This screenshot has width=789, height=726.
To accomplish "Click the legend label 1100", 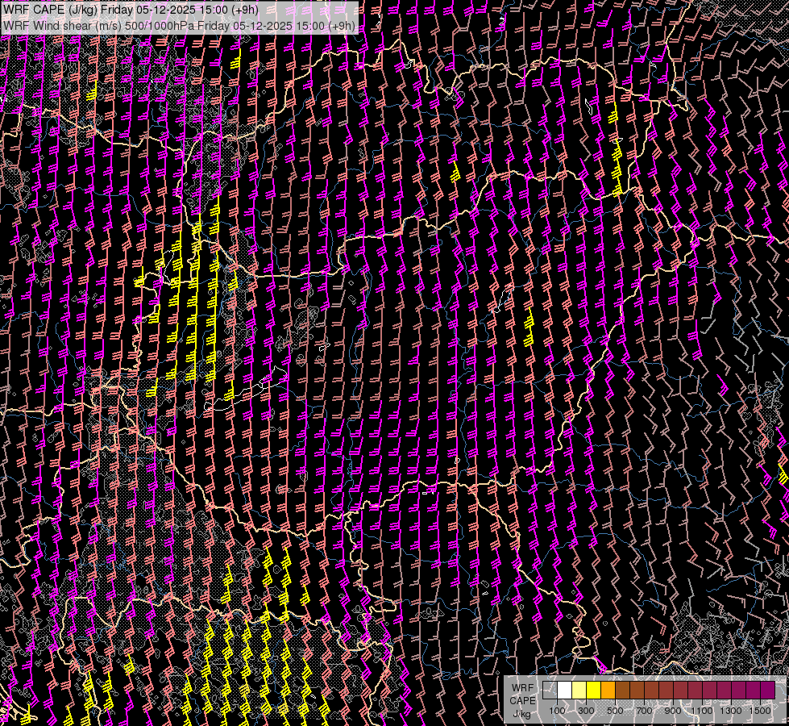I will click(x=702, y=711).
